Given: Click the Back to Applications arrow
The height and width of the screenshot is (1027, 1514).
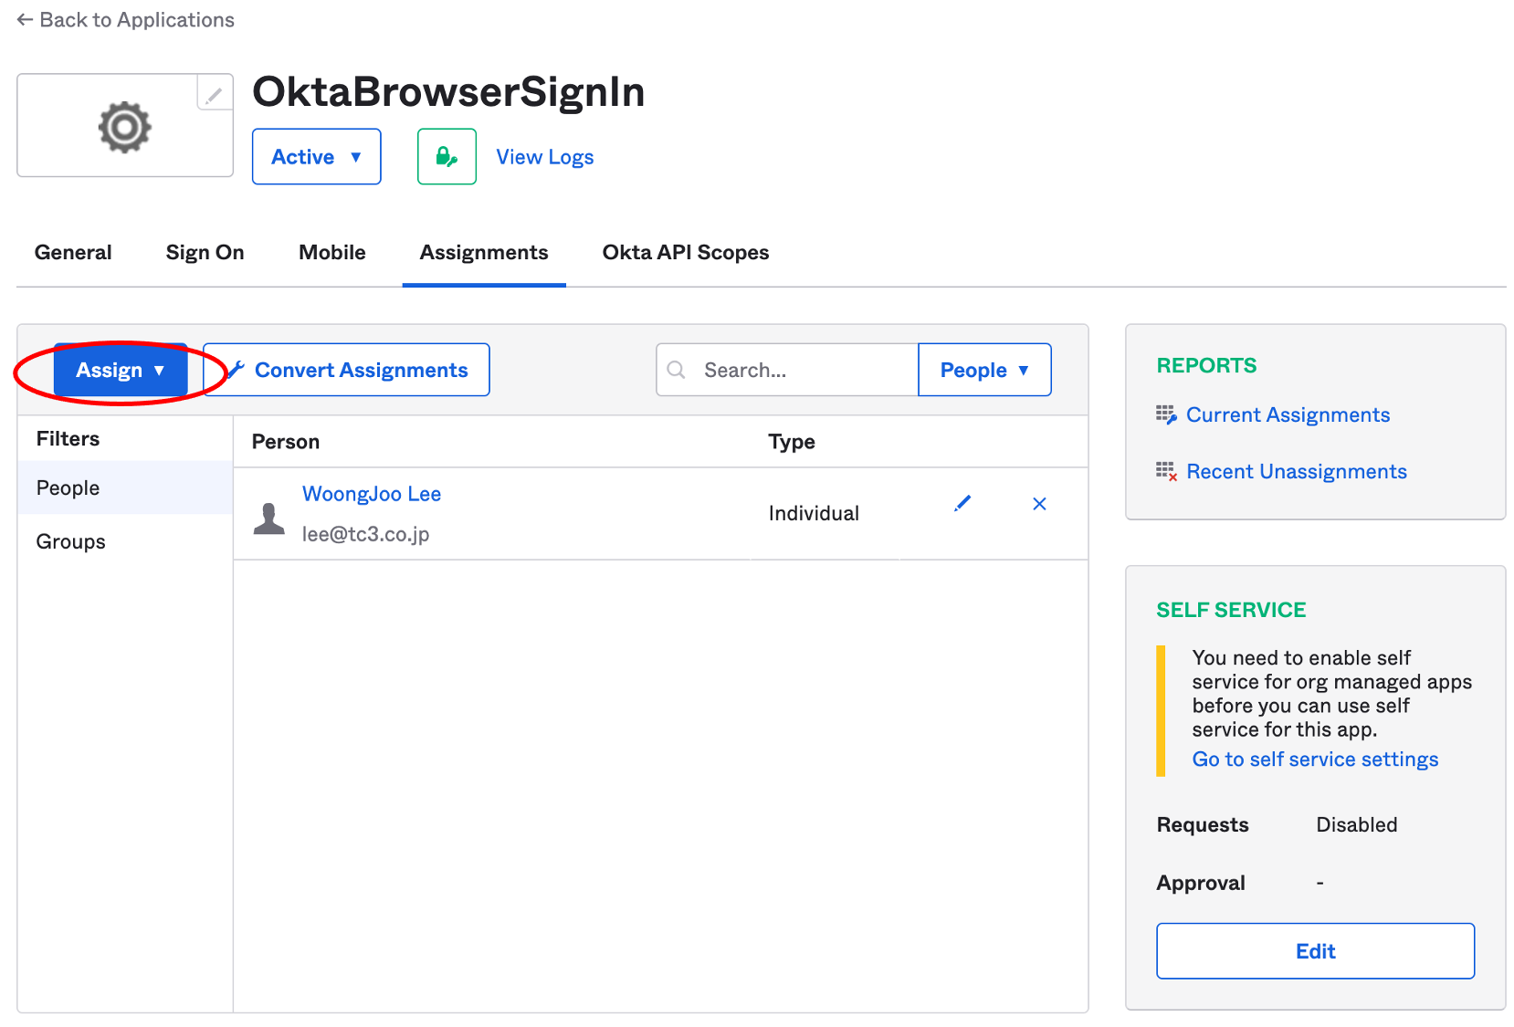Looking at the screenshot, I should (25, 20).
